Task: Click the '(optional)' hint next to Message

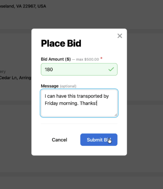Action: pos(68,86)
